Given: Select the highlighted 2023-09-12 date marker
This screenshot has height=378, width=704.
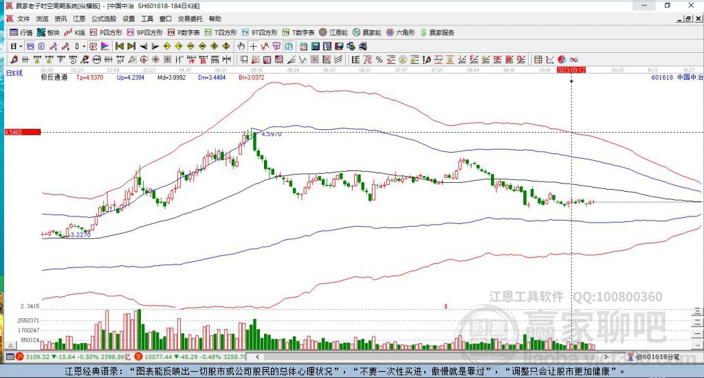Looking at the screenshot, I should tap(571, 70).
